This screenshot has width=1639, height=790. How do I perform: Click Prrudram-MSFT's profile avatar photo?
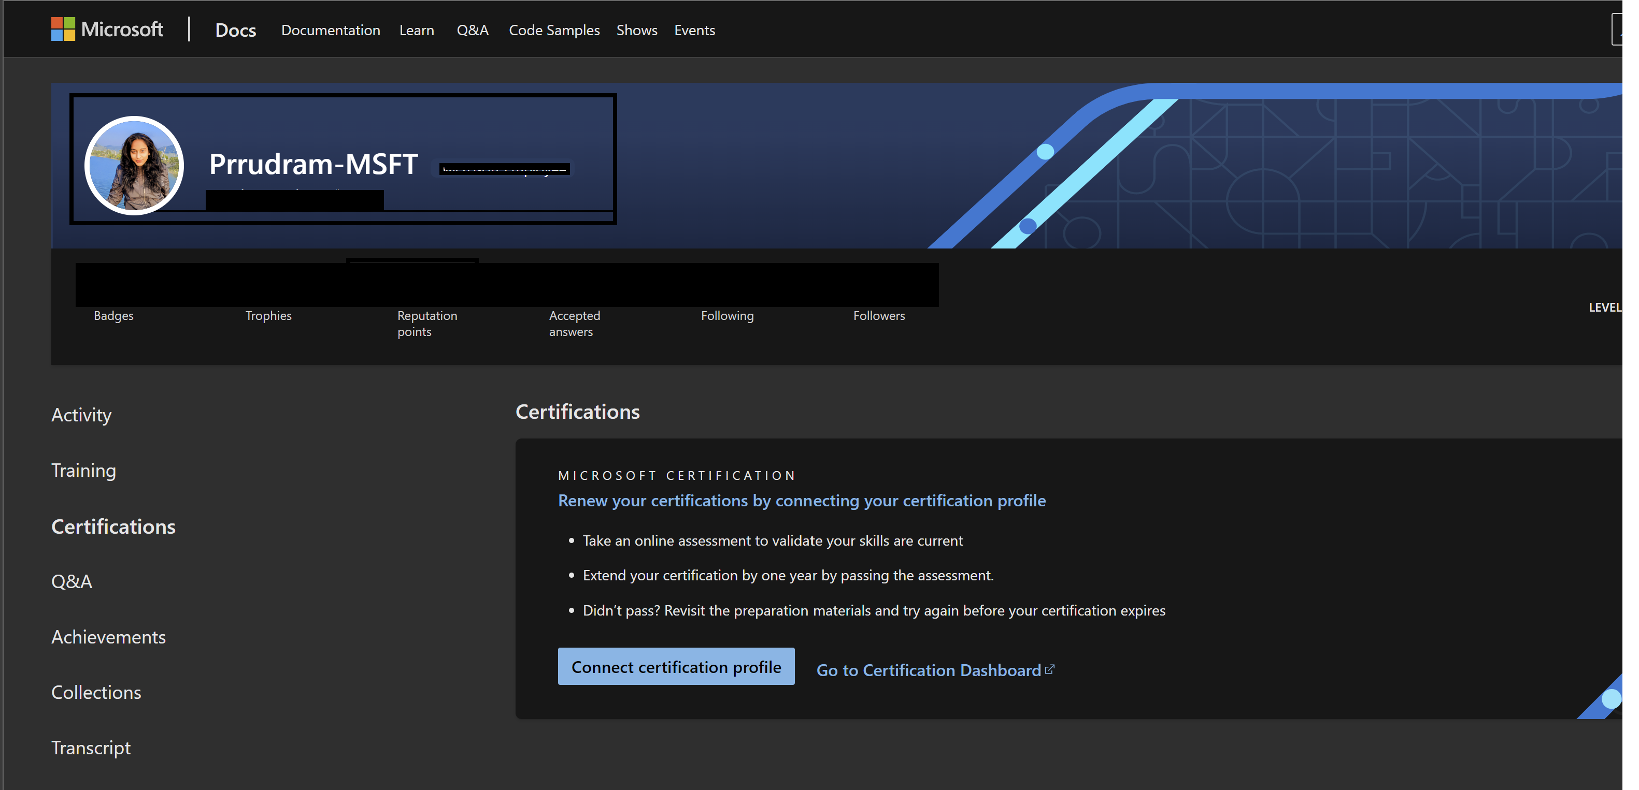[x=134, y=165]
